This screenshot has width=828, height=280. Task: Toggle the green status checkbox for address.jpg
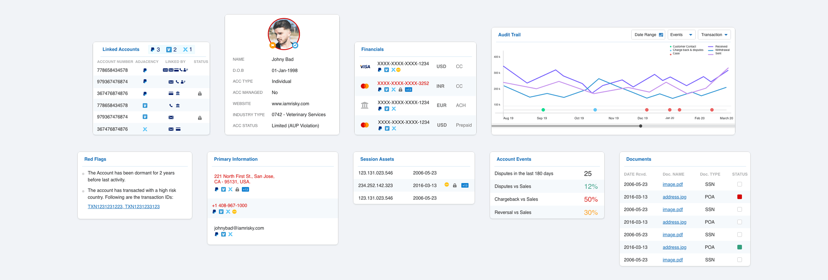coord(740,247)
